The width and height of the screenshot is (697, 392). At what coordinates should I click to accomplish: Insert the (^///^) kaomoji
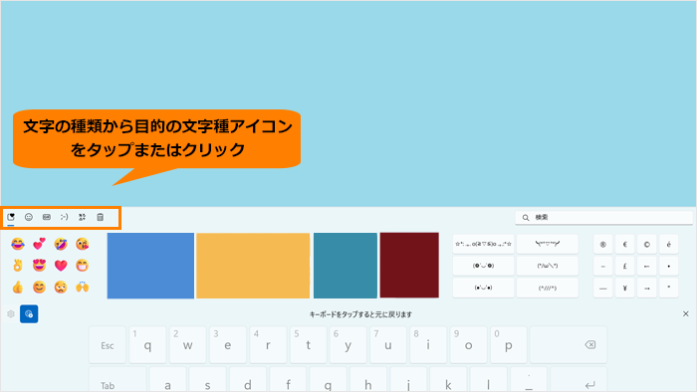click(x=548, y=288)
